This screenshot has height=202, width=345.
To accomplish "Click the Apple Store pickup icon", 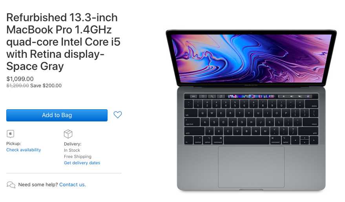I will 10,134.
